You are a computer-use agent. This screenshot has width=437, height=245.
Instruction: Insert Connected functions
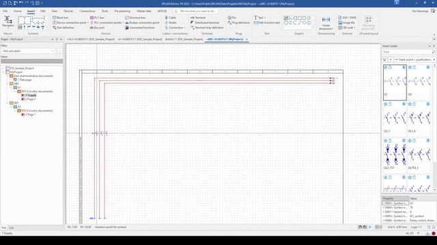(x=139, y=27)
